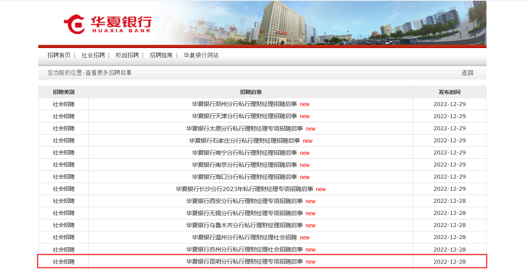Image resolution: width=529 pixels, height=271 pixels.
Task: Open 乌鲁木齐分行私行理财经理招聘启事
Action: (244, 225)
